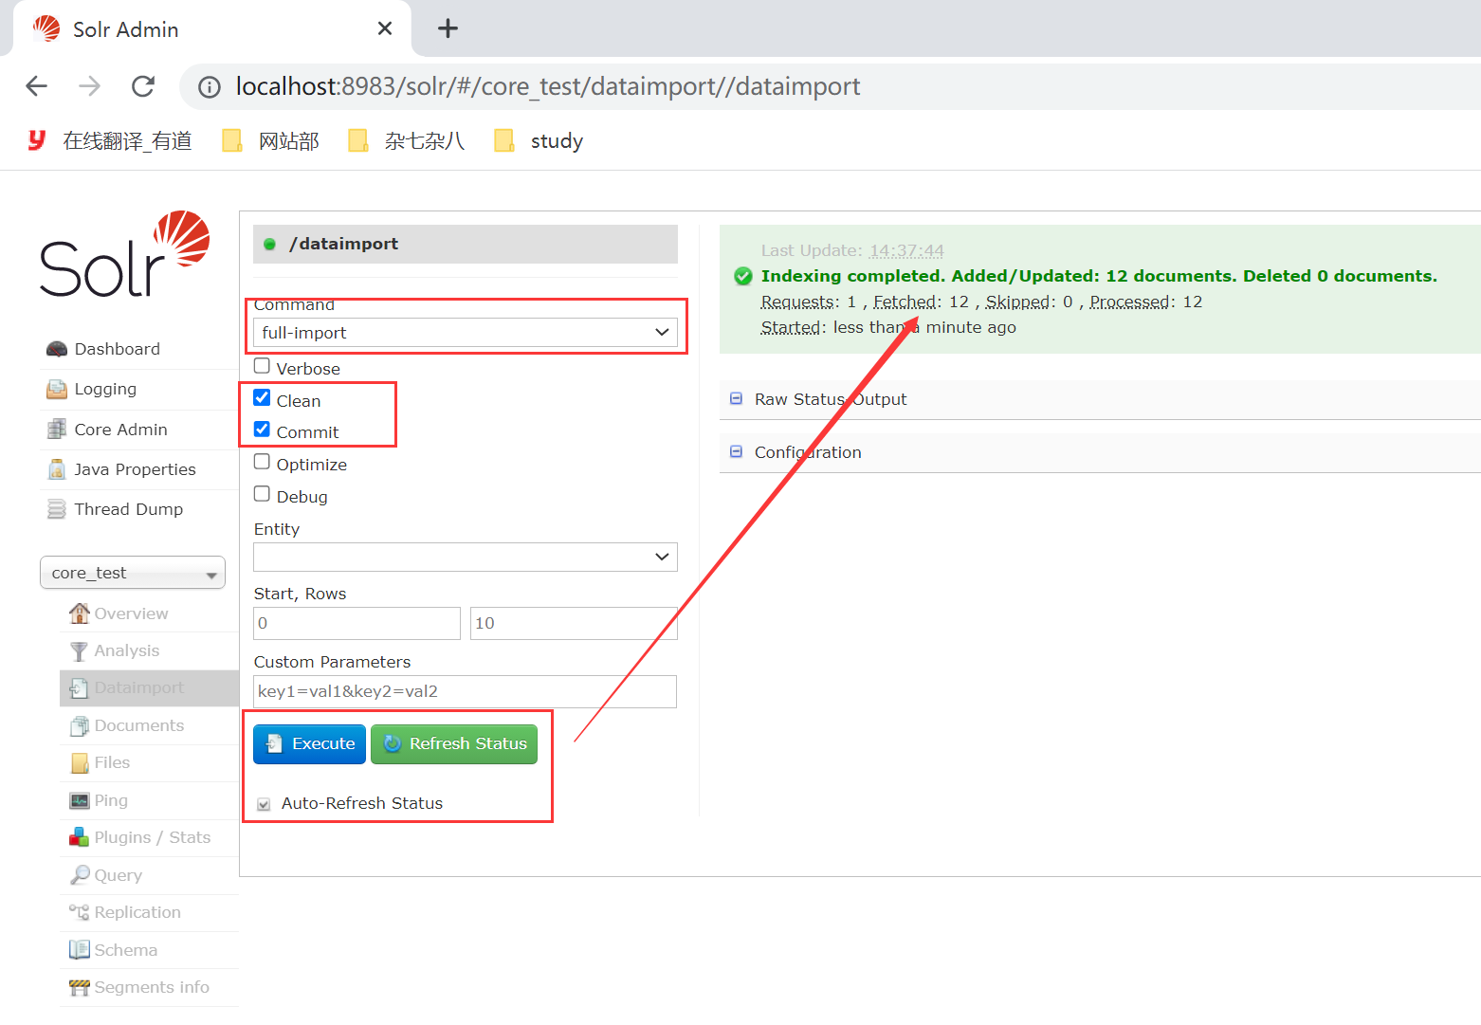The image size is (1481, 1025).
Task: Select the Dataimport icon
Action: tap(80, 687)
